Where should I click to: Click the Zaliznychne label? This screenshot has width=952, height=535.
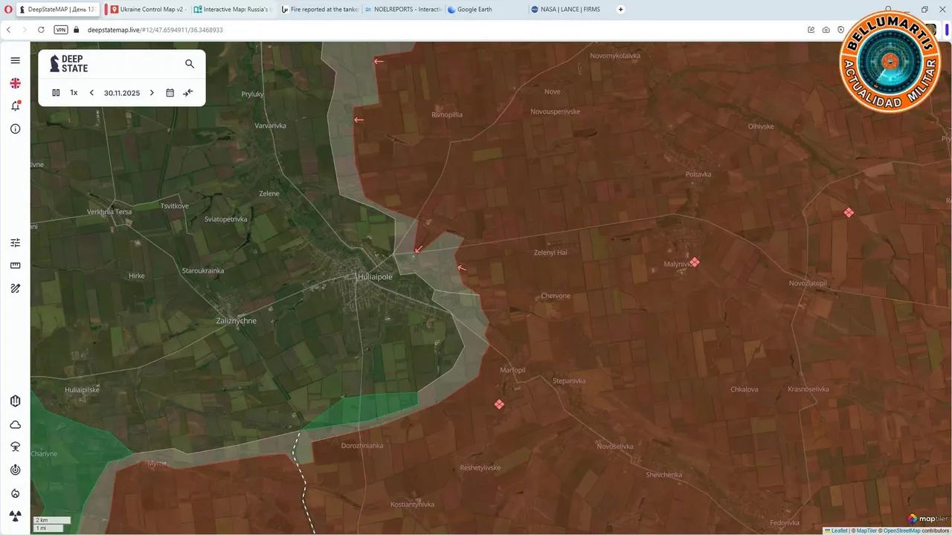pyautogui.click(x=236, y=321)
